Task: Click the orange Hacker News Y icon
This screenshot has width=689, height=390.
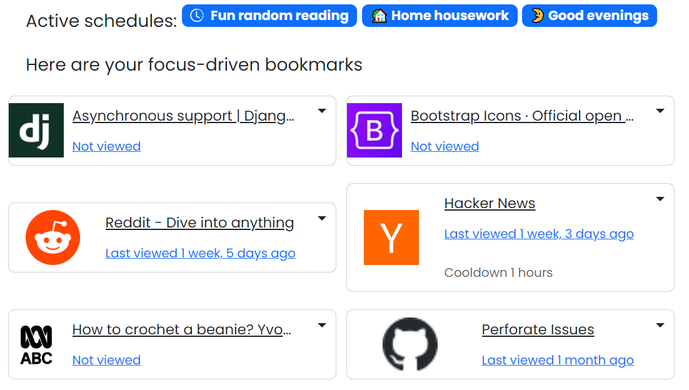Action: click(x=391, y=237)
